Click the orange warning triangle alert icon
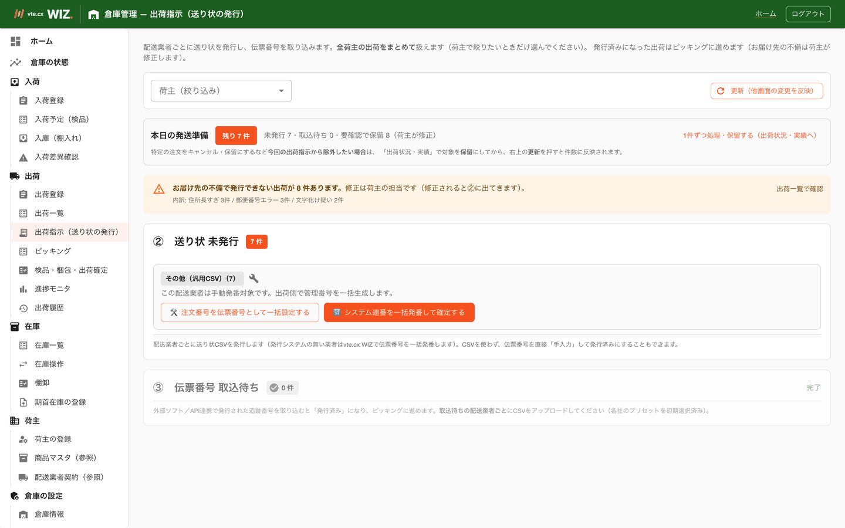Viewport: 845px width, 528px height. click(159, 189)
